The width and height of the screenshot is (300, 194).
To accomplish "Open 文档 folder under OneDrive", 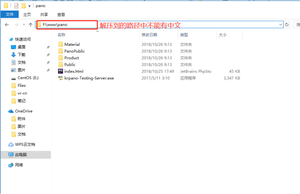I will 21,134.
